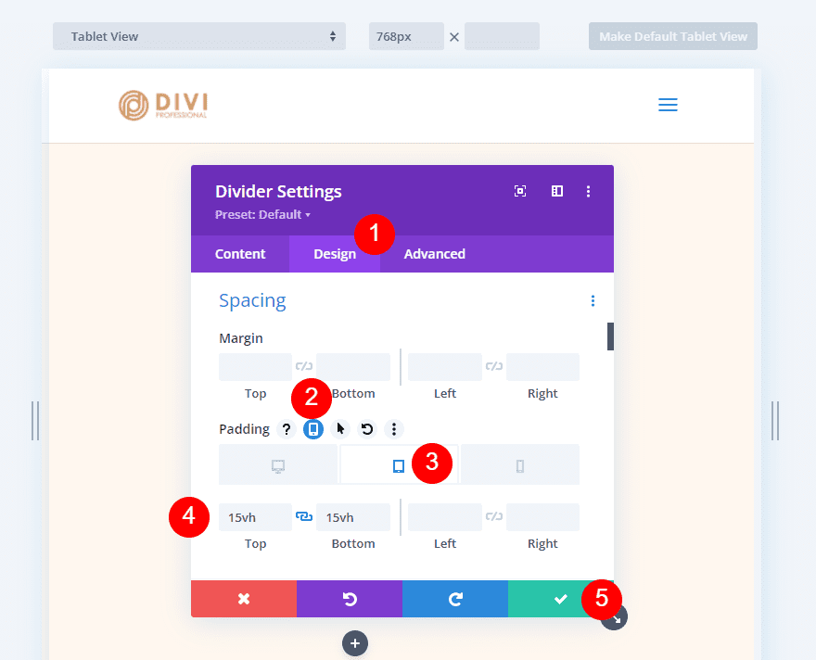Click the padding Top 15vh field

[x=256, y=517]
